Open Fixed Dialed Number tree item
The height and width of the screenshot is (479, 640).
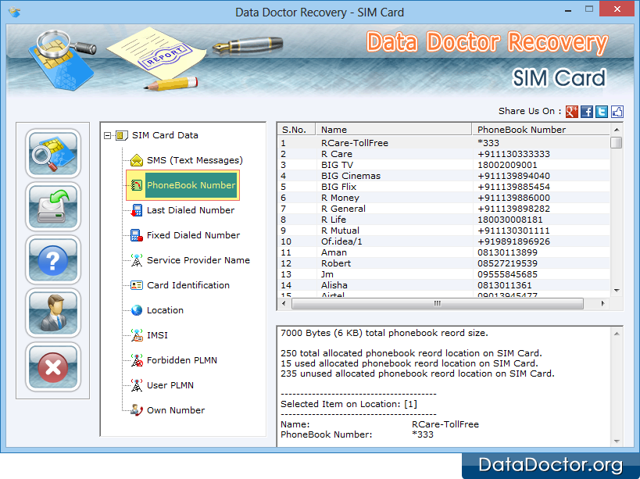point(193,235)
